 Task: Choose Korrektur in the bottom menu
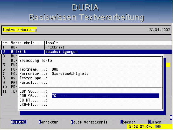point(48,122)
